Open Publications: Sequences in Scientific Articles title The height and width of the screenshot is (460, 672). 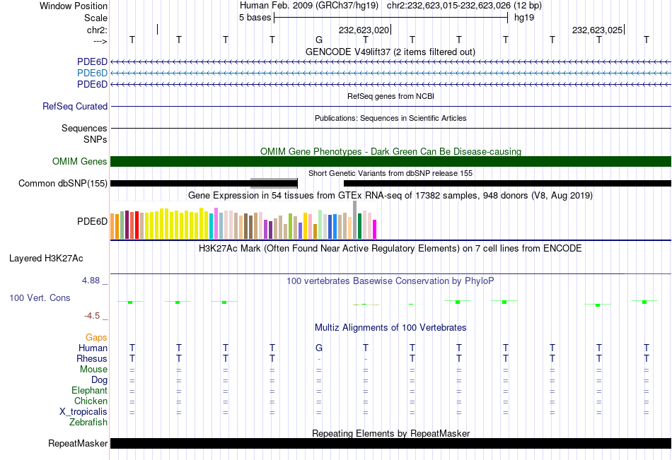(x=390, y=118)
